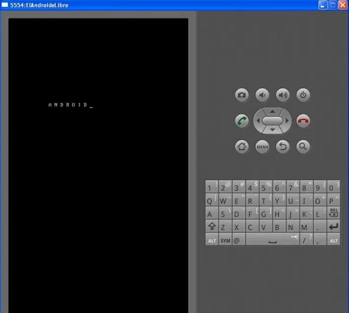Click the G key

click(x=266, y=213)
